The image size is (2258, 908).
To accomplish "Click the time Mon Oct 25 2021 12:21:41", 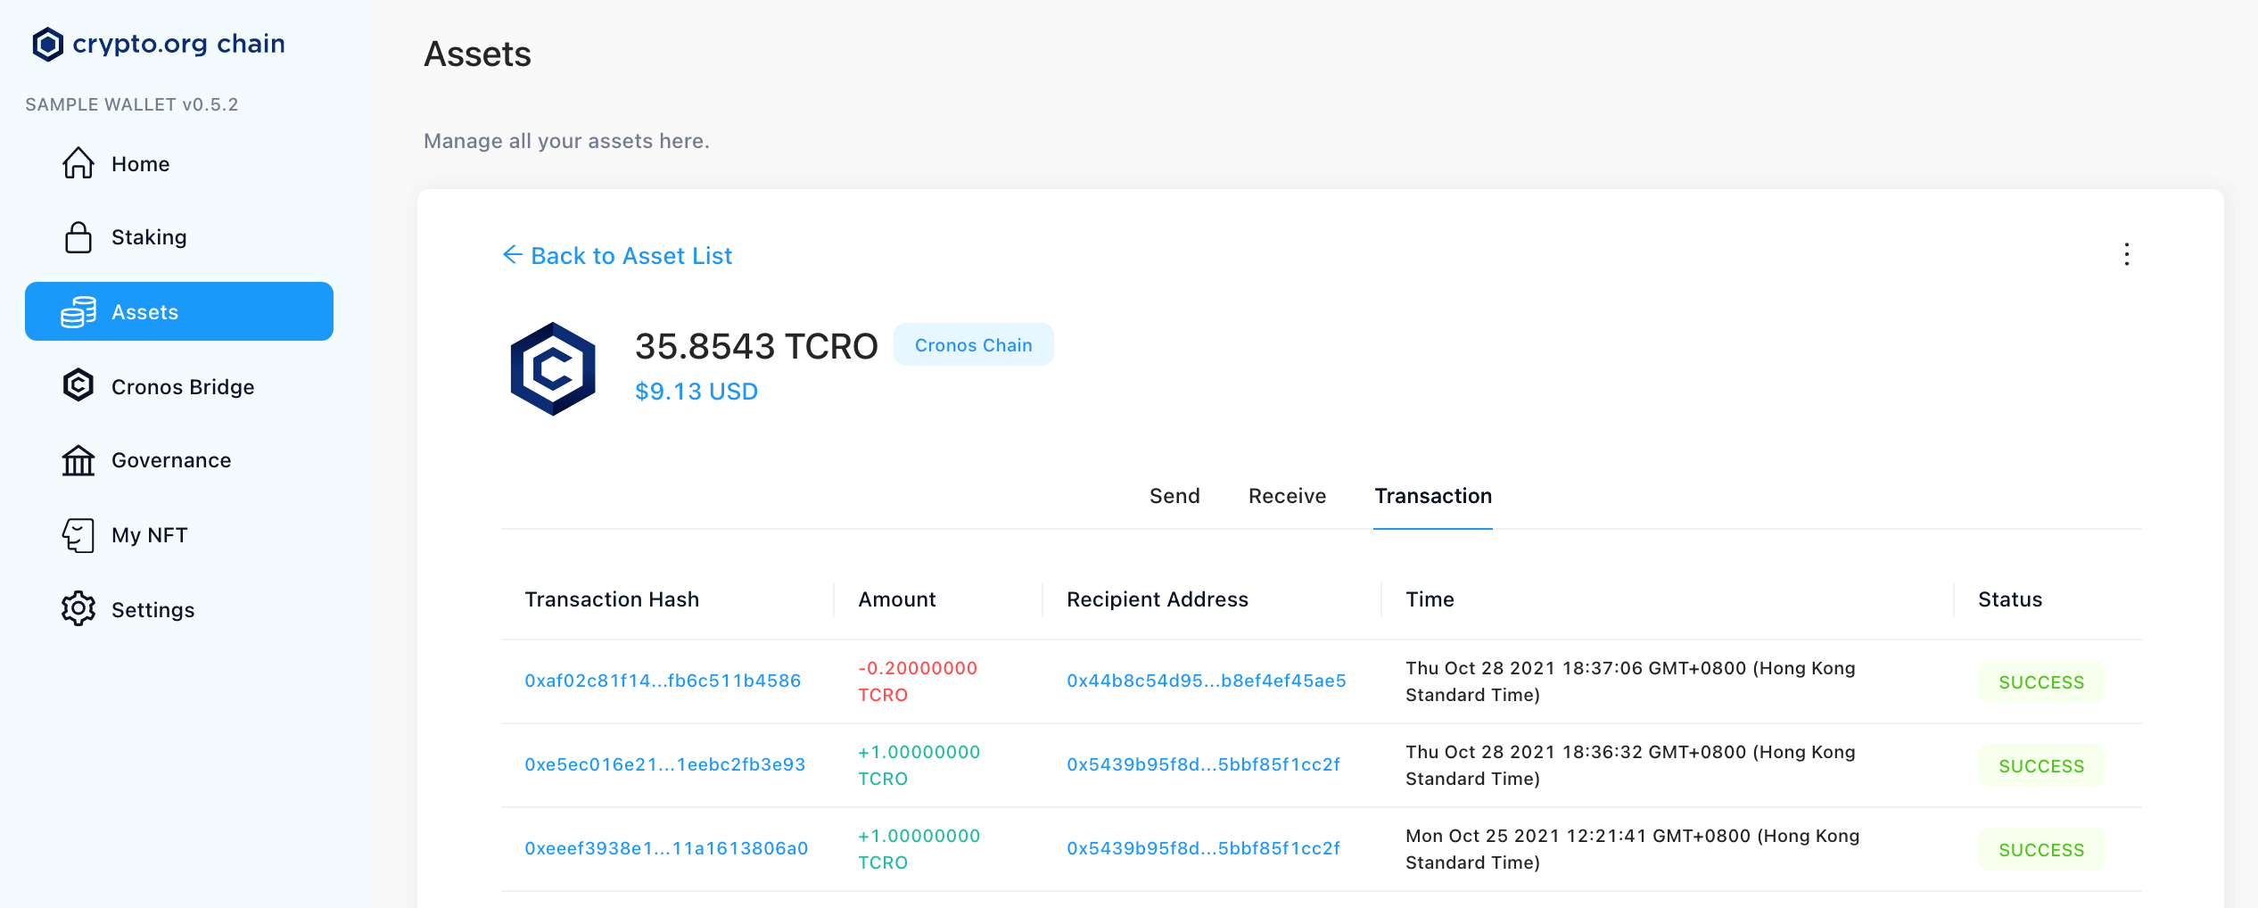I will 1633,849.
